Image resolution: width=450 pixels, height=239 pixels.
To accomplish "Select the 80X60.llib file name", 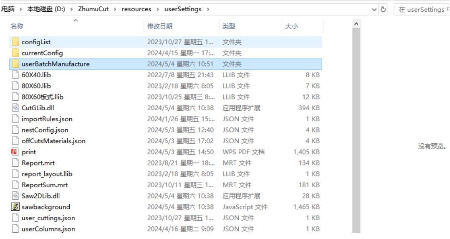I will (x=36, y=86).
